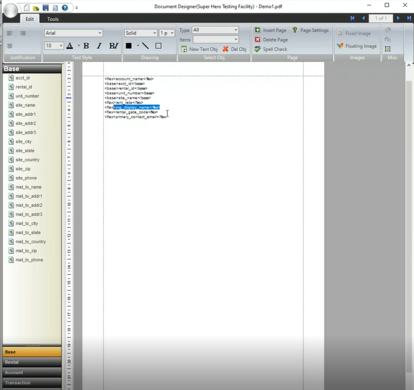Select the Account category panel tab

coord(32,373)
